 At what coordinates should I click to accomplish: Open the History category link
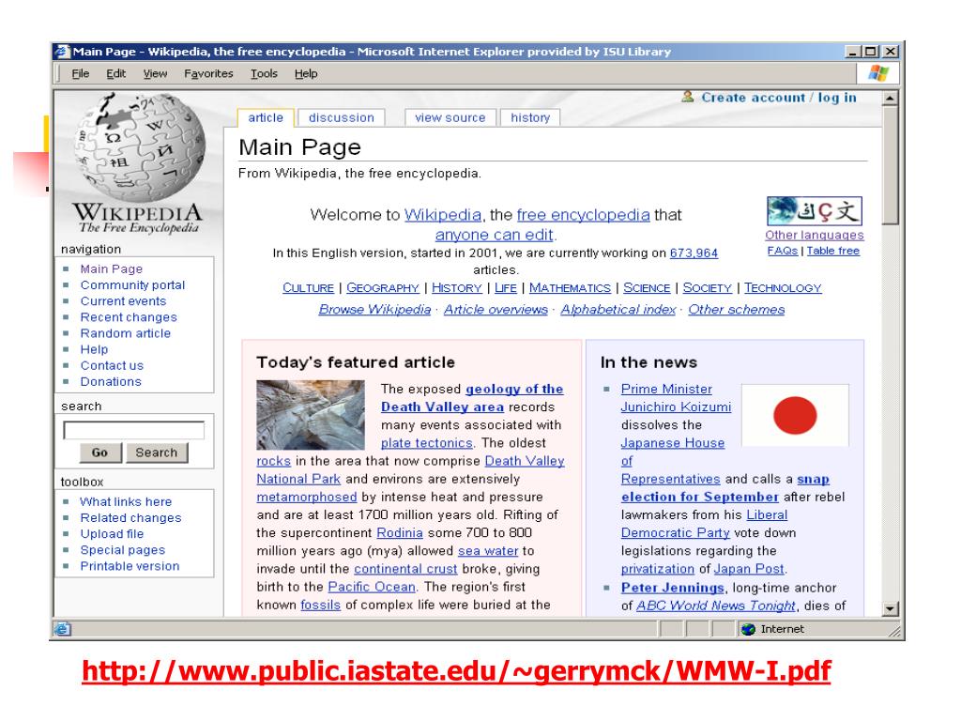[x=457, y=288]
